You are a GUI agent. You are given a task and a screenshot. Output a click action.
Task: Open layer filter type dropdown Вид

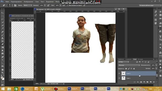click(x=124, y=62)
